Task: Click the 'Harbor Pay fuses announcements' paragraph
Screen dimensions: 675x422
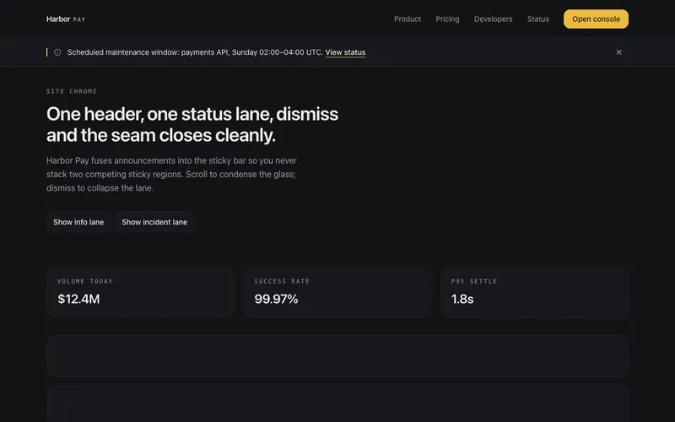Action: pyautogui.click(x=171, y=174)
